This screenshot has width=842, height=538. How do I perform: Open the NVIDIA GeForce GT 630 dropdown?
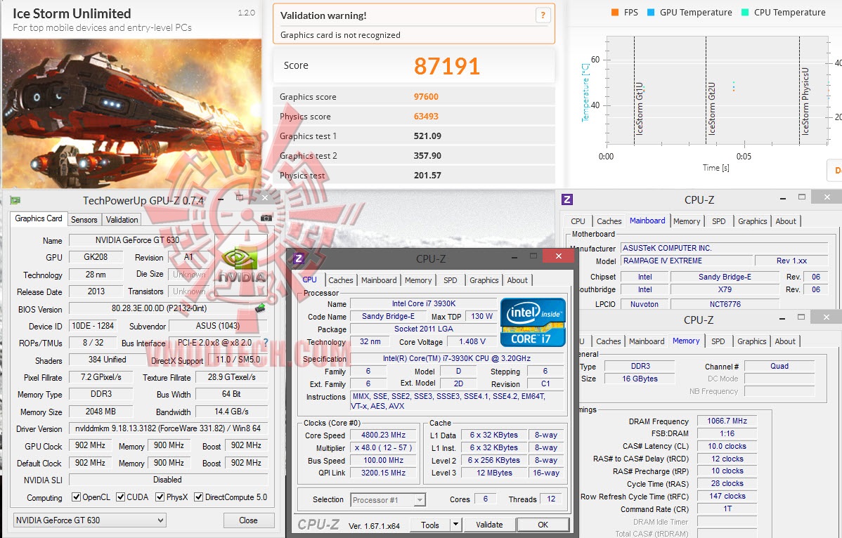tap(90, 520)
